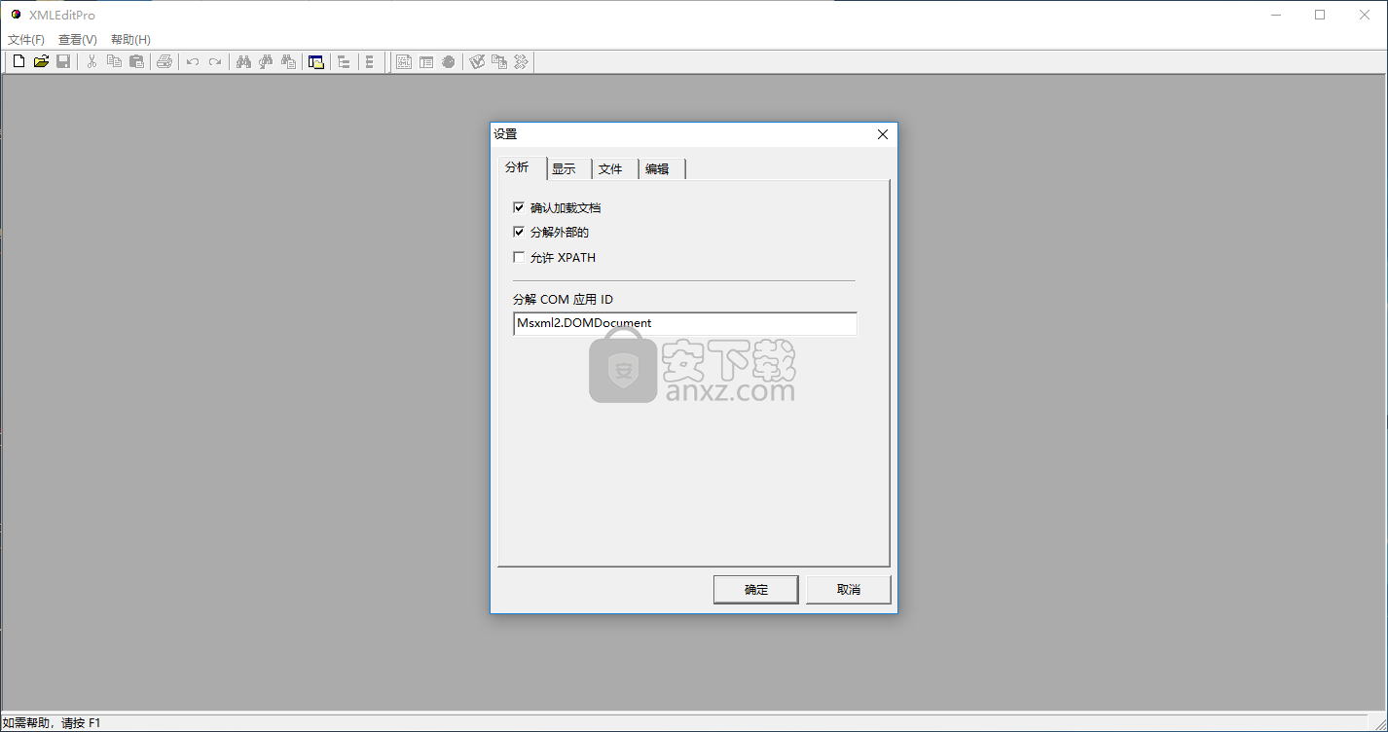Switch to the 文件 tab in settings
The image size is (1388, 732).
pyautogui.click(x=615, y=168)
